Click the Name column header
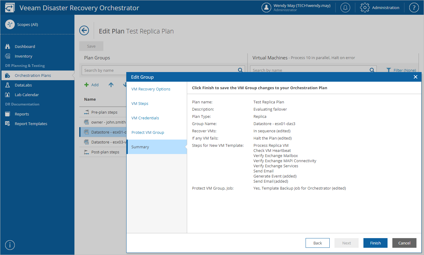Viewport: 424px width, 255px height. coord(90,99)
